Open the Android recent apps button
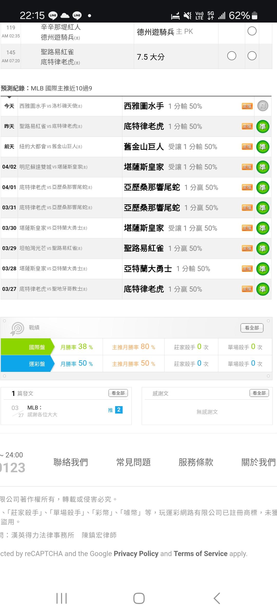The image size is (277, 615). (x=62, y=599)
